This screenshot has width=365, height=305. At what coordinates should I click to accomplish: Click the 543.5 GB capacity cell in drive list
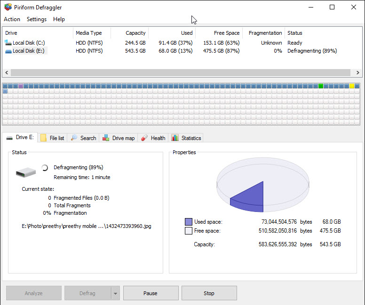[x=135, y=51]
